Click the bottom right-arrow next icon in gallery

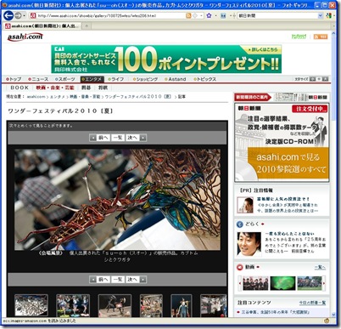pos(143,280)
